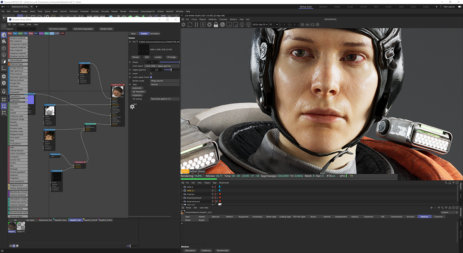Open Octane render settings gear icon

click(x=209, y=25)
